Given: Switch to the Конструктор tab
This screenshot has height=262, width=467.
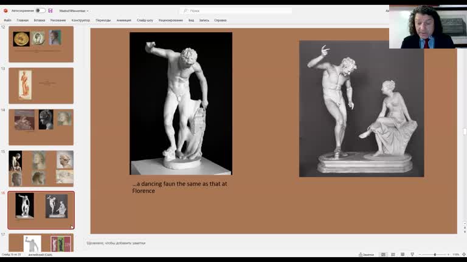Looking at the screenshot, I should point(81,20).
